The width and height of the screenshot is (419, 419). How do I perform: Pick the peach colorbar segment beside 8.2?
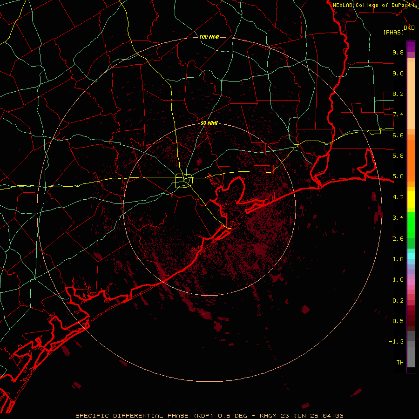pyautogui.click(x=411, y=95)
